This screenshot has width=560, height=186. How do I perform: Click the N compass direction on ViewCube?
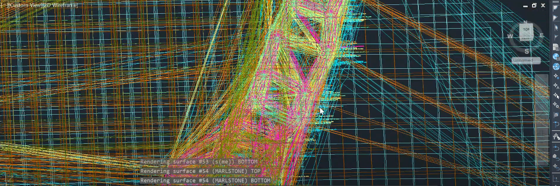tap(525, 22)
